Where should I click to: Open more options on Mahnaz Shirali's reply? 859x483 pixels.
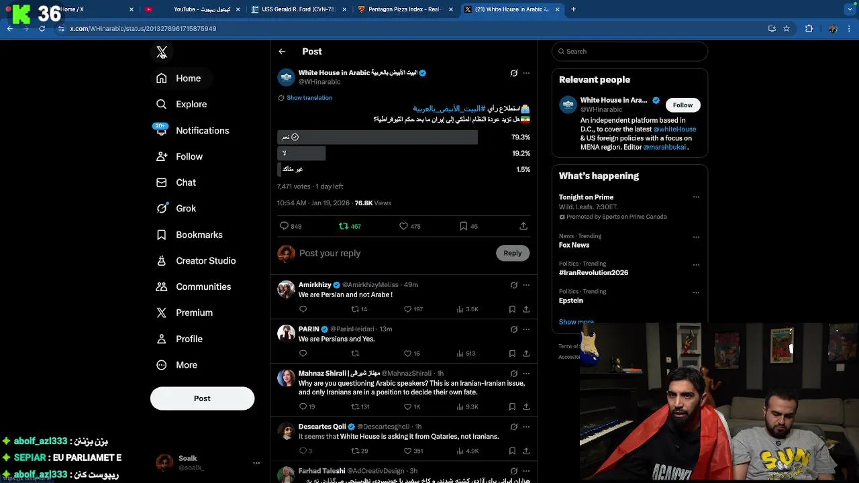(526, 374)
